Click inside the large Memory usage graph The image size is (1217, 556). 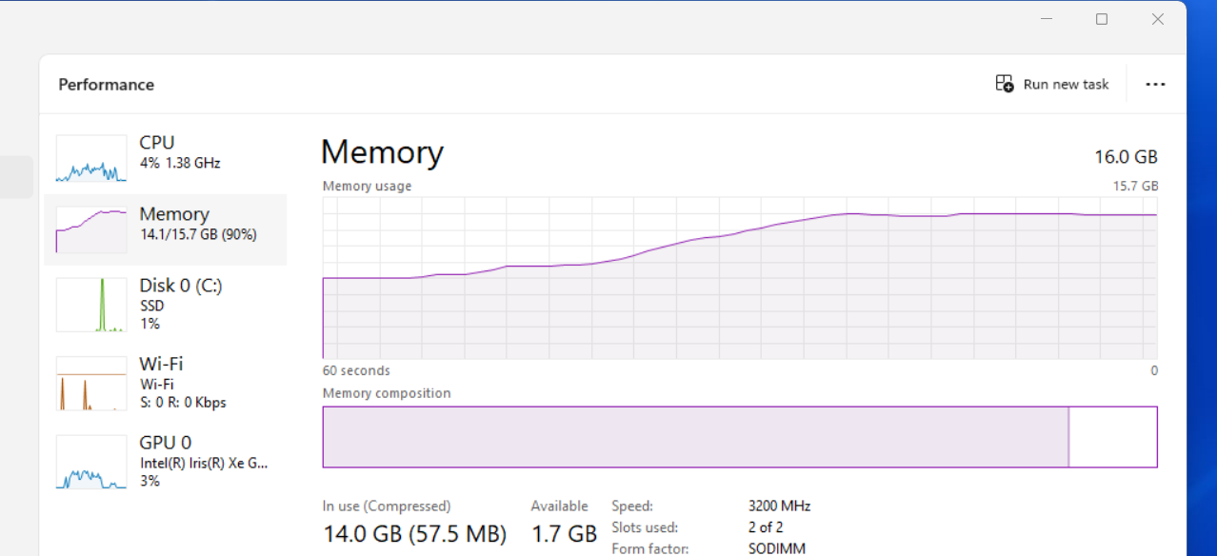[740, 286]
